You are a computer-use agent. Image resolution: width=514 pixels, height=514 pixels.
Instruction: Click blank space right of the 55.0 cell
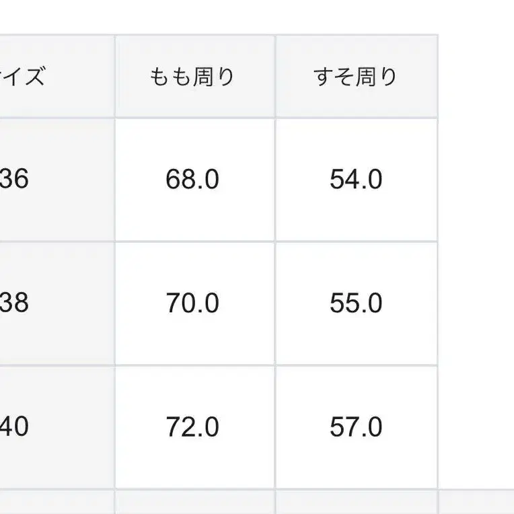476,303
